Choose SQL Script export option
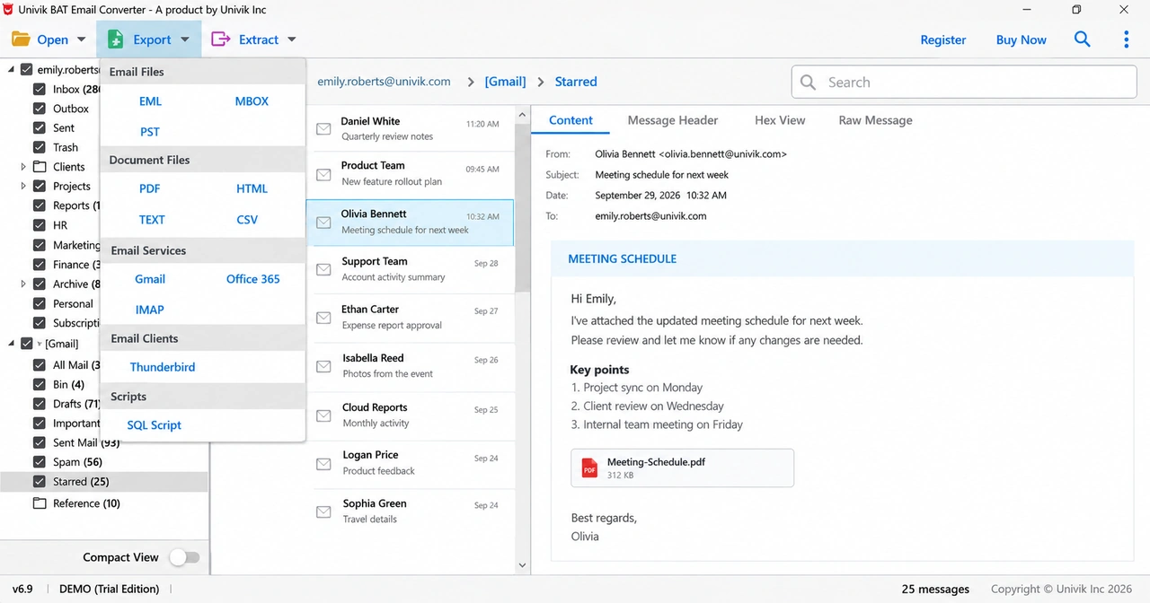 coord(154,425)
